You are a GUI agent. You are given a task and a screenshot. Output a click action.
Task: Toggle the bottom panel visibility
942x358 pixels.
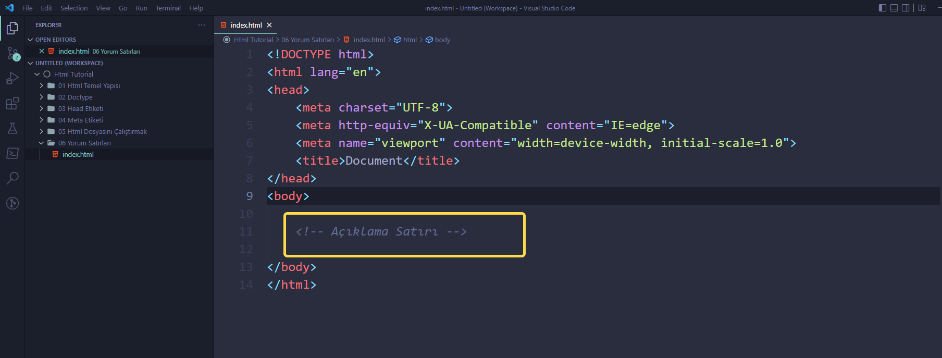(x=894, y=8)
